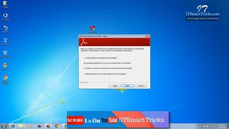
Task: Pick Manually check for and install updates
Action: click(84, 74)
